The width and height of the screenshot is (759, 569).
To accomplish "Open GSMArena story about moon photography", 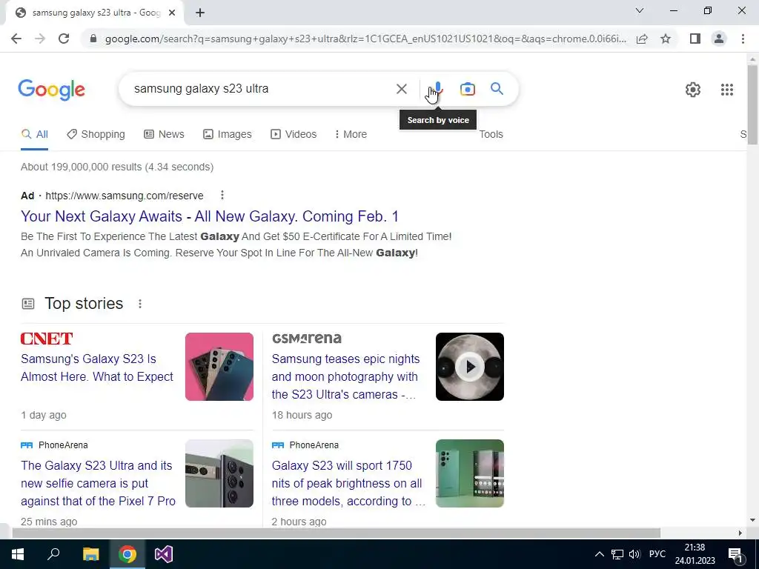I will click(x=345, y=376).
